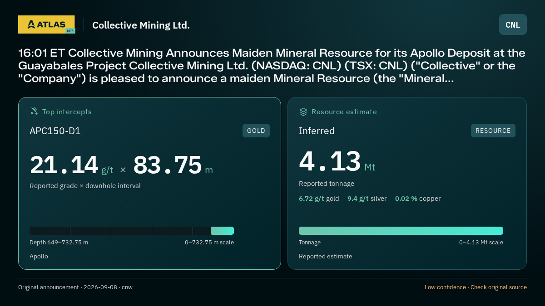Image resolution: width=545 pixels, height=306 pixels.
Task: Click the Resource estimate heading
Action: click(344, 112)
